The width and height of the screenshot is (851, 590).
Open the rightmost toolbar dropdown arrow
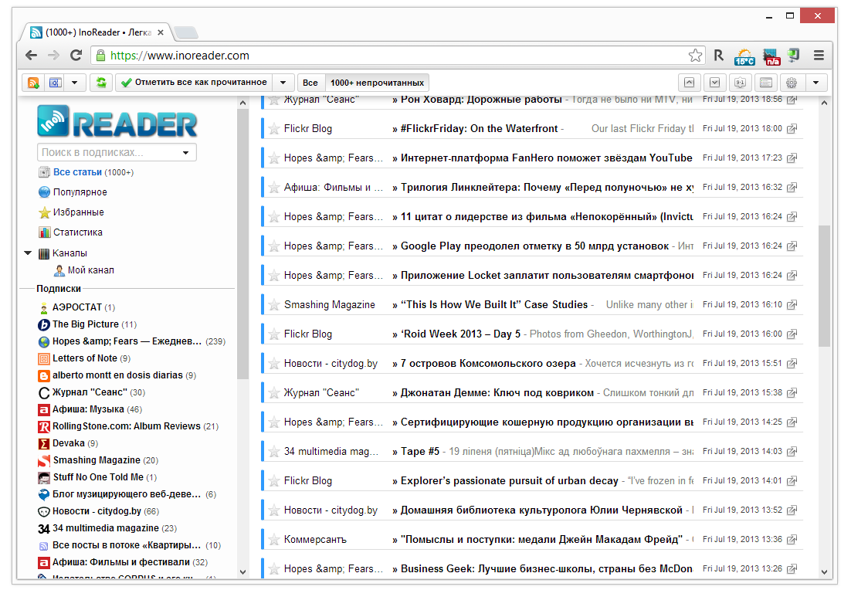coord(815,83)
